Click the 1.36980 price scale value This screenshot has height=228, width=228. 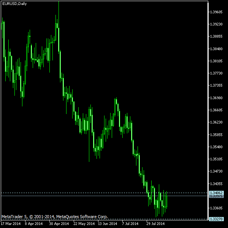[x=216, y=98]
